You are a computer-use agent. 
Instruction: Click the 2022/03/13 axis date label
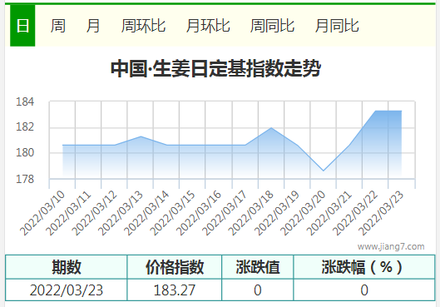pos(121,213)
